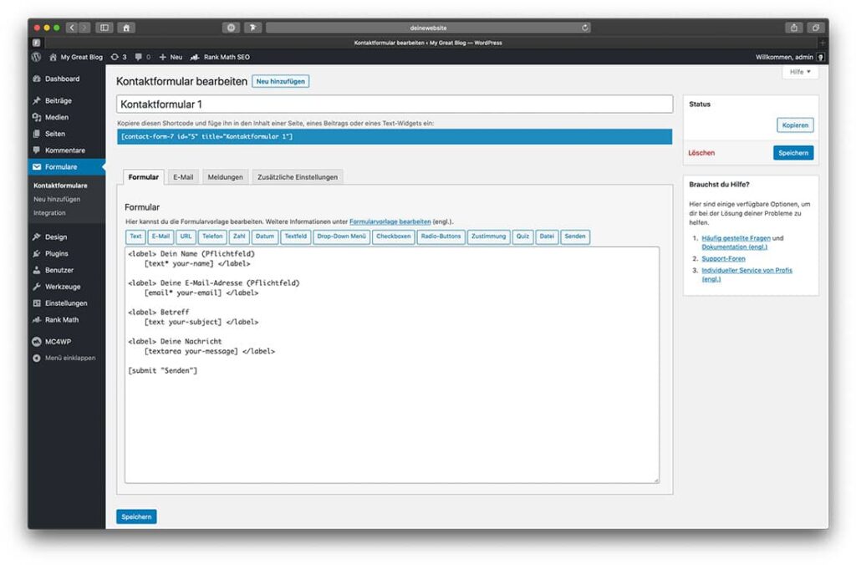Open Design via the brush icon
The width and height of the screenshot is (856, 565).
[x=37, y=237]
